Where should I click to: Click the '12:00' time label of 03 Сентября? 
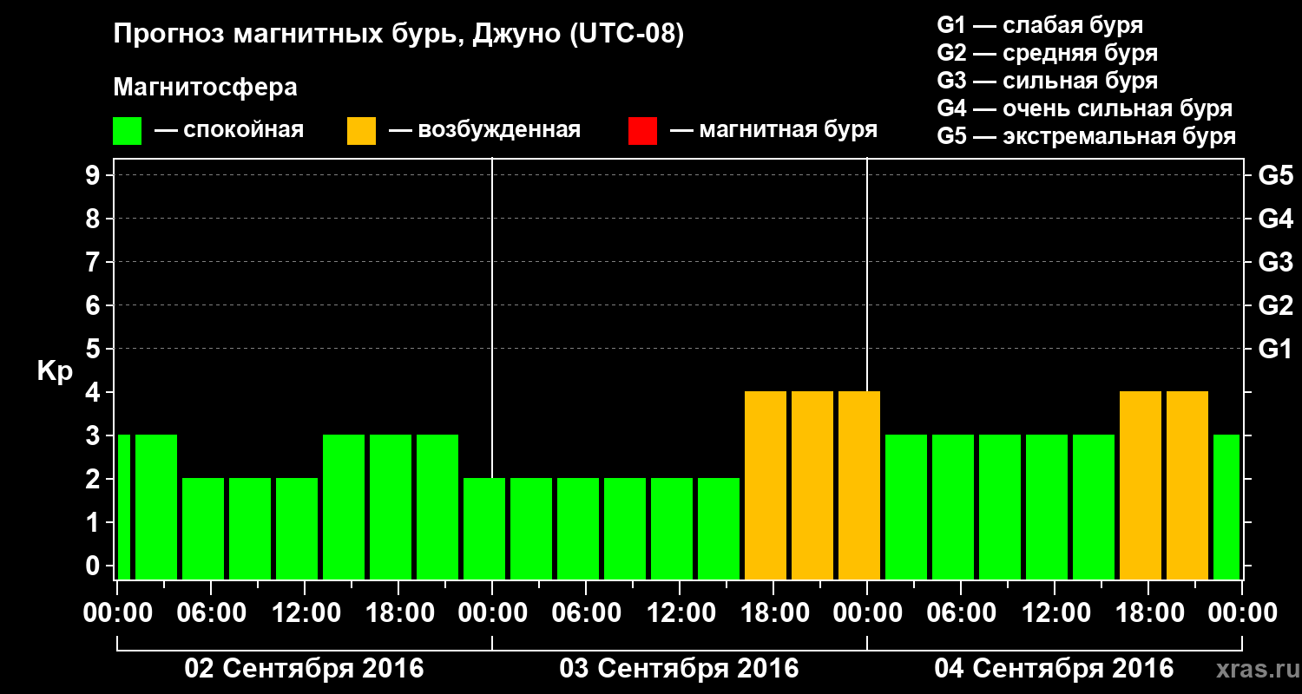[x=680, y=613]
